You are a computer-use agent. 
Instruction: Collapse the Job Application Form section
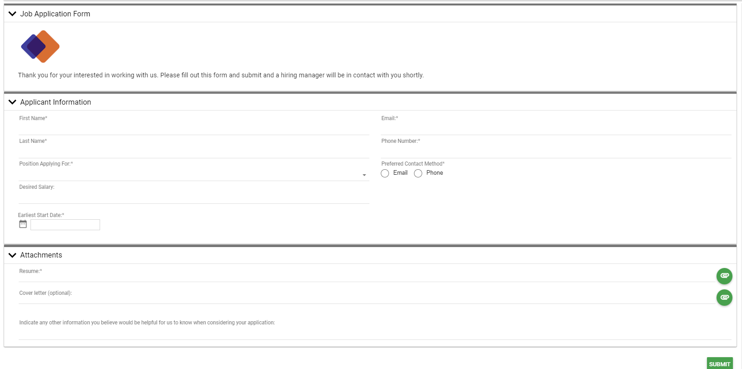tap(12, 14)
